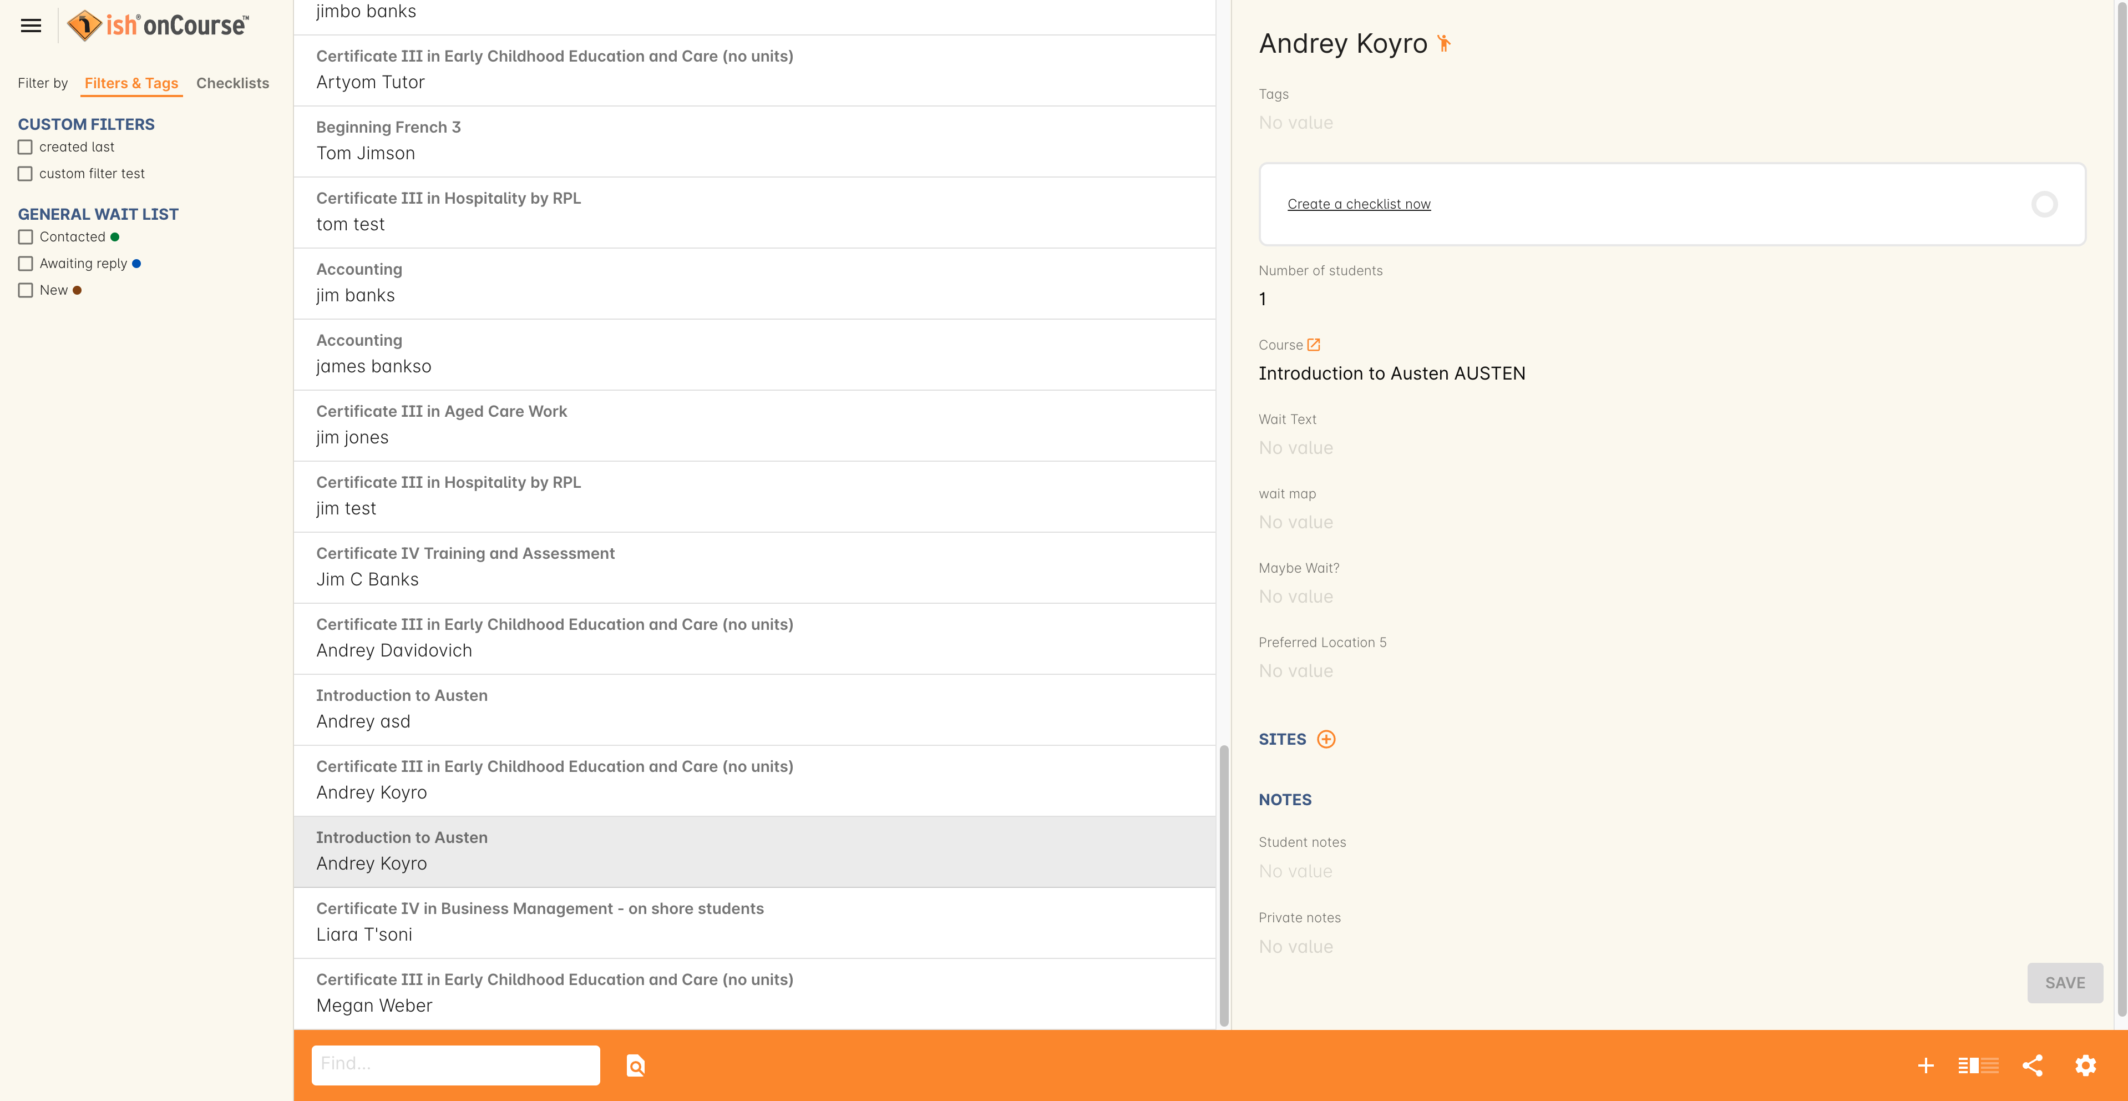
Task: Check the Contacted tag filter
Action: pos(26,237)
